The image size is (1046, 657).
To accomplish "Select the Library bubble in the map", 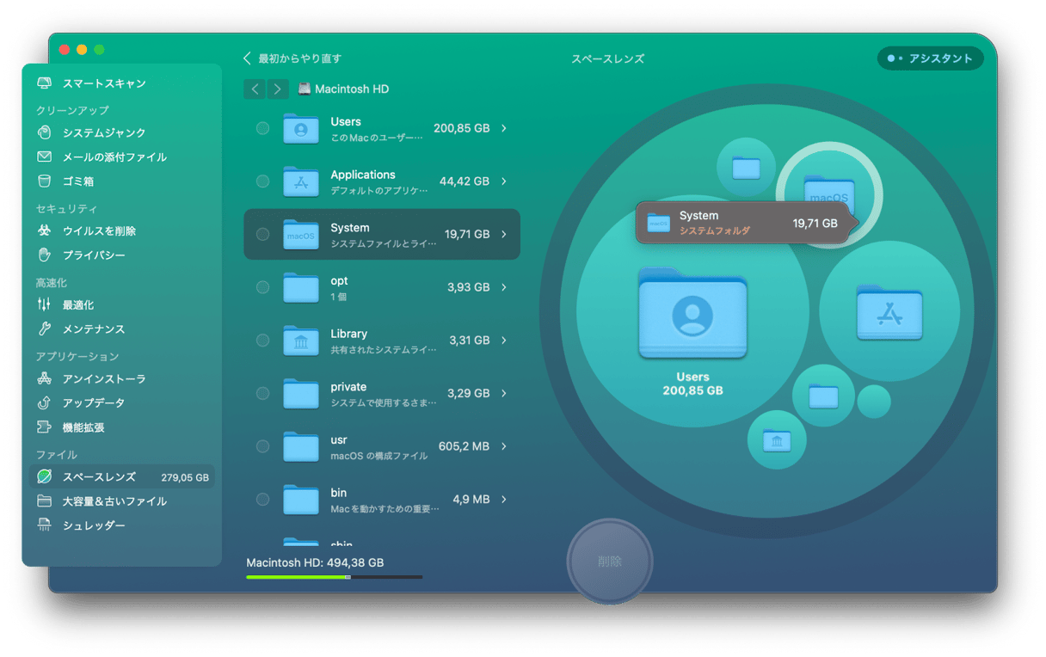I will click(777, 440).
